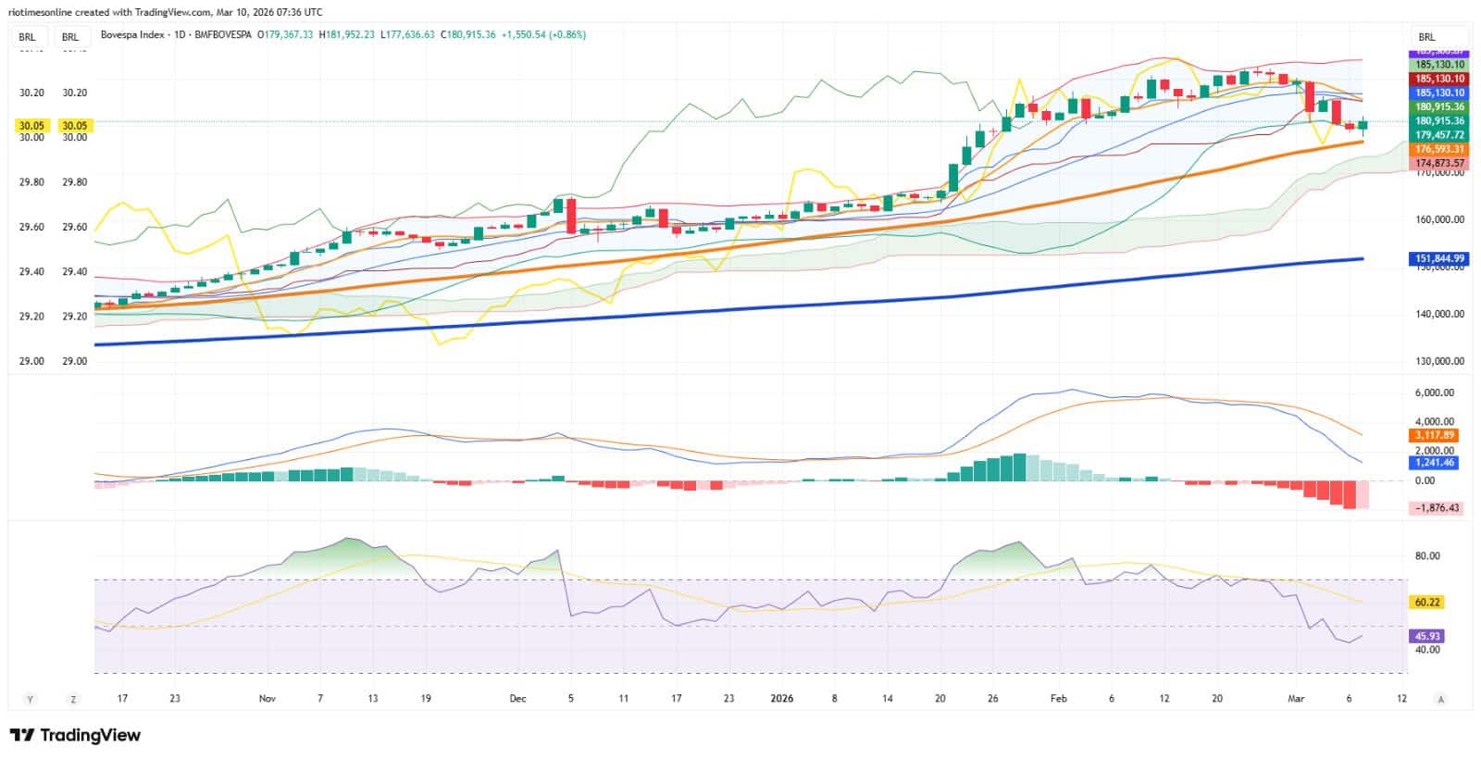The image size is (1481, 760).
Task: Open BRL currency selector above right price scale
Action: [1426, 37]
